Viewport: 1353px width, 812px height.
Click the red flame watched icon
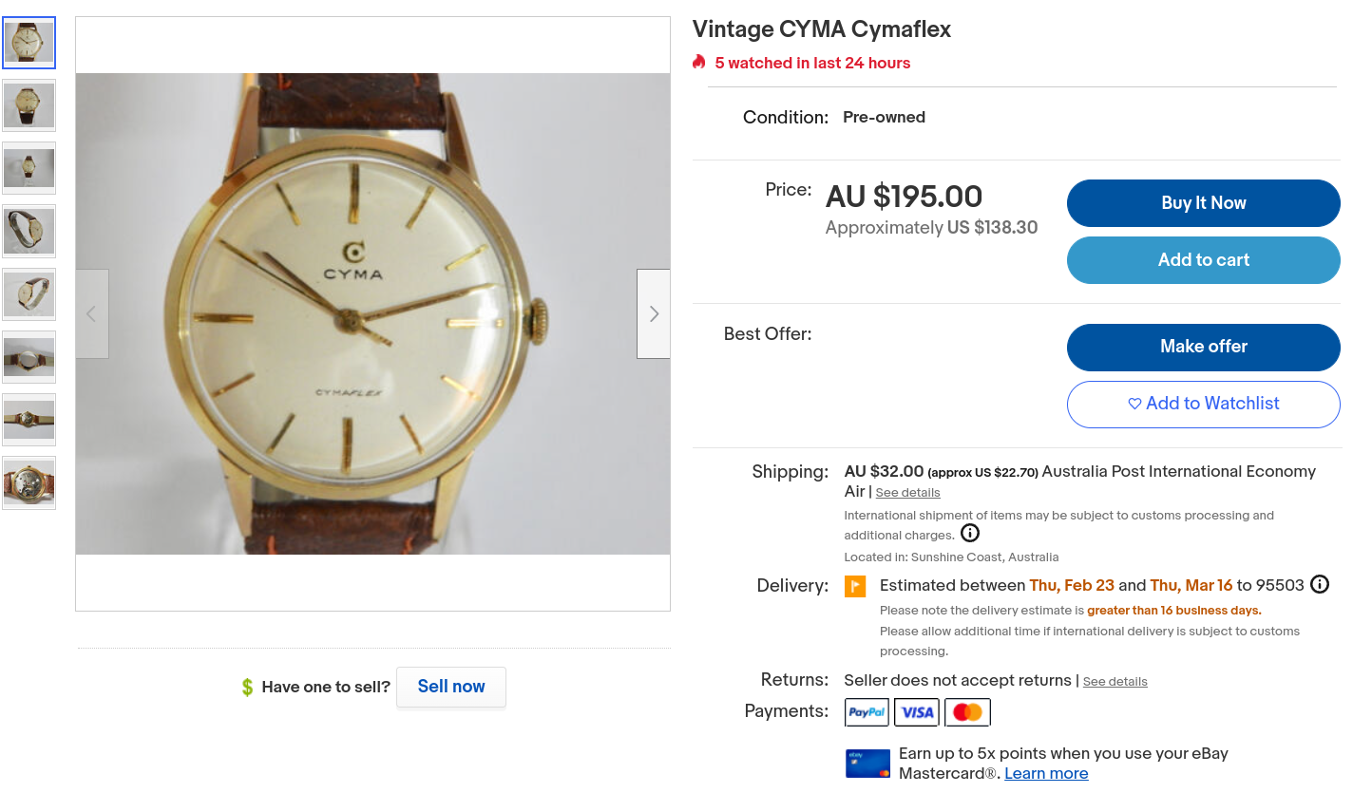coord(699,62)
